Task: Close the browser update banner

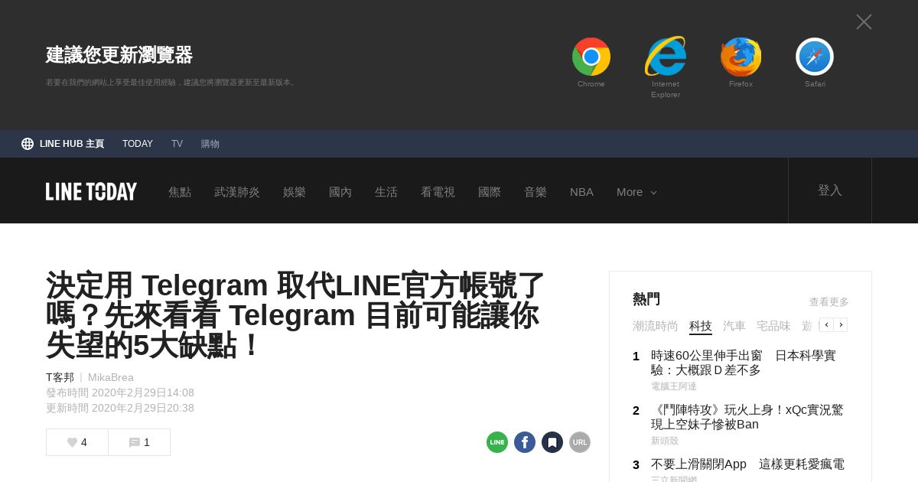Action: click(x=864, y=22)
